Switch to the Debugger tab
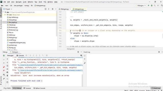The width and height of the screenshot is (163, 91). [10, 56]
